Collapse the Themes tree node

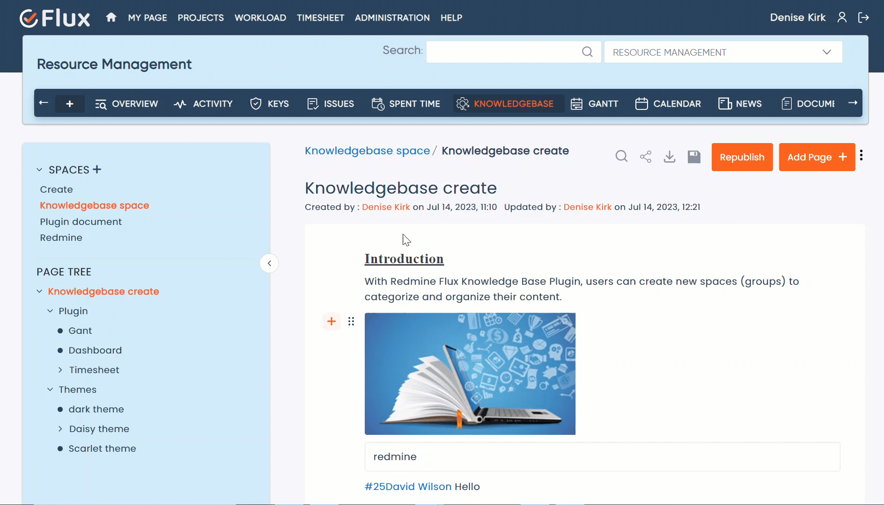50,390
